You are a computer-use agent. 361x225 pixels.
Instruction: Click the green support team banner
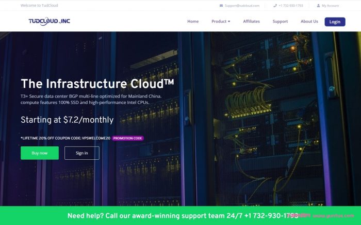click(180, 216)
